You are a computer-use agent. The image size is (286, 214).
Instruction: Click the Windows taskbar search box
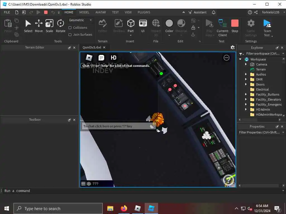[58, 208]
